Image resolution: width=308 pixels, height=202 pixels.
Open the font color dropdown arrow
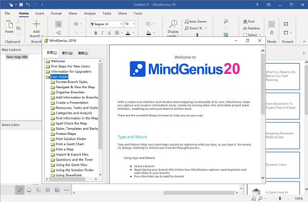133,33
